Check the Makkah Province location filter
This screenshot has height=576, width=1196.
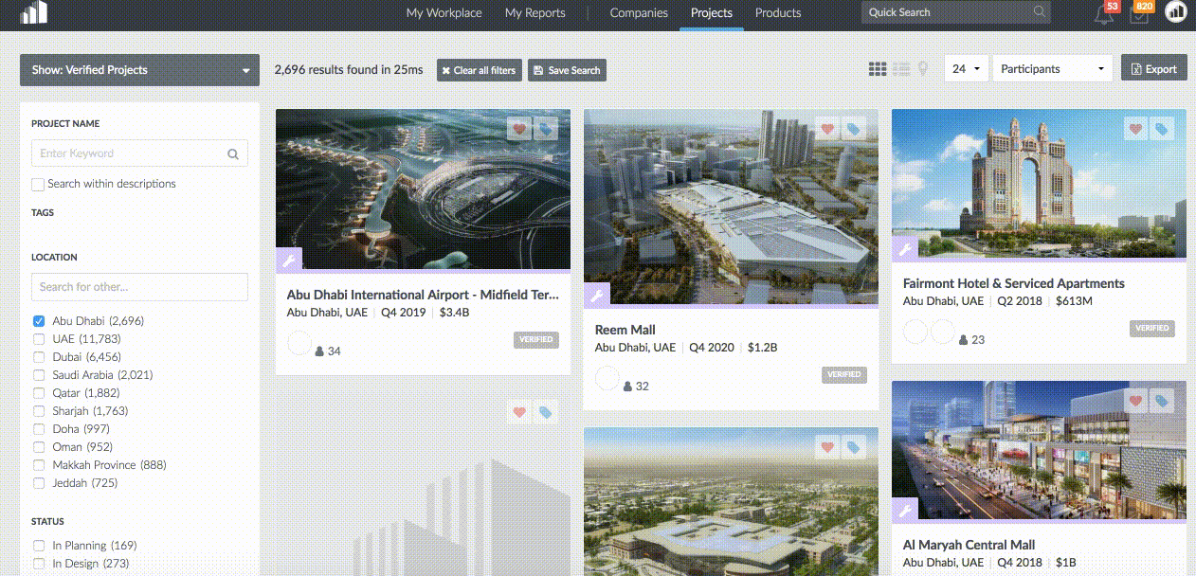pyautogui.click(x=39, y=465)
